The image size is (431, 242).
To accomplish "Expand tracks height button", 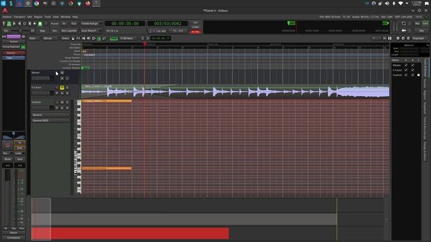I will coord(390,38).
